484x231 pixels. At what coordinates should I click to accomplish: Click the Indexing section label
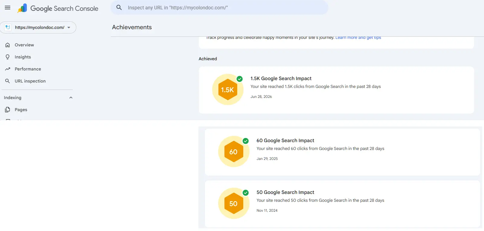pos(13,98)
